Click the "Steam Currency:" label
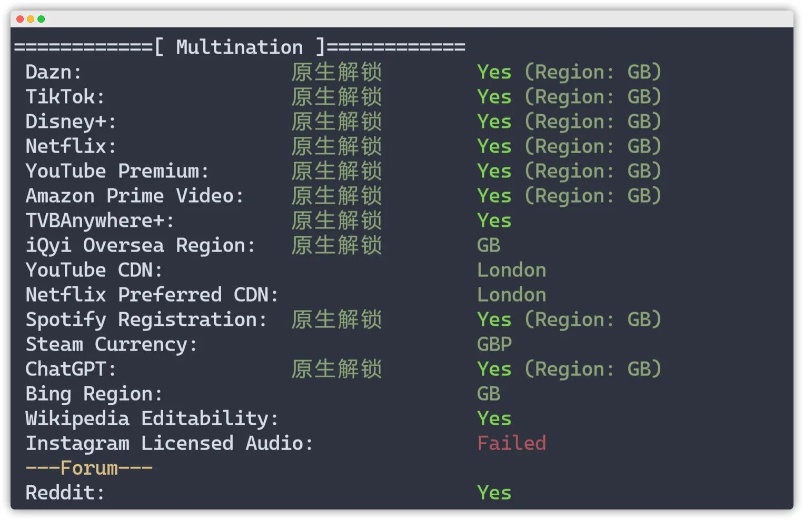 point(112,344)
